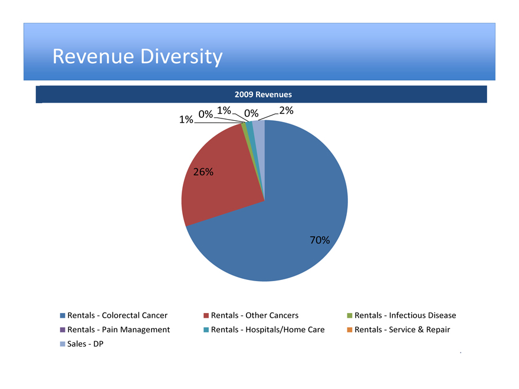The image size is (519, 389).
Task: Click the 70% data label
Action: (320, 240)
